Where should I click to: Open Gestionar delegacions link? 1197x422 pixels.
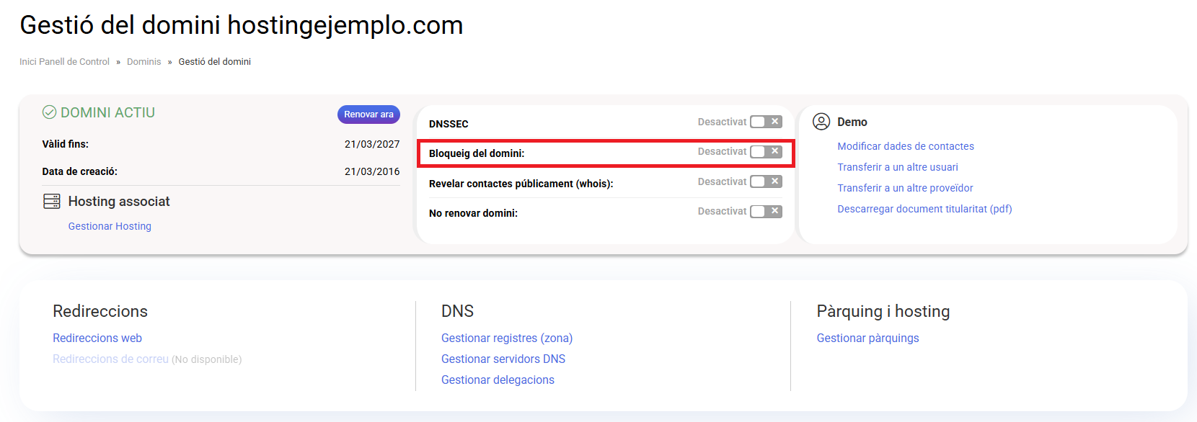[498, 380]
